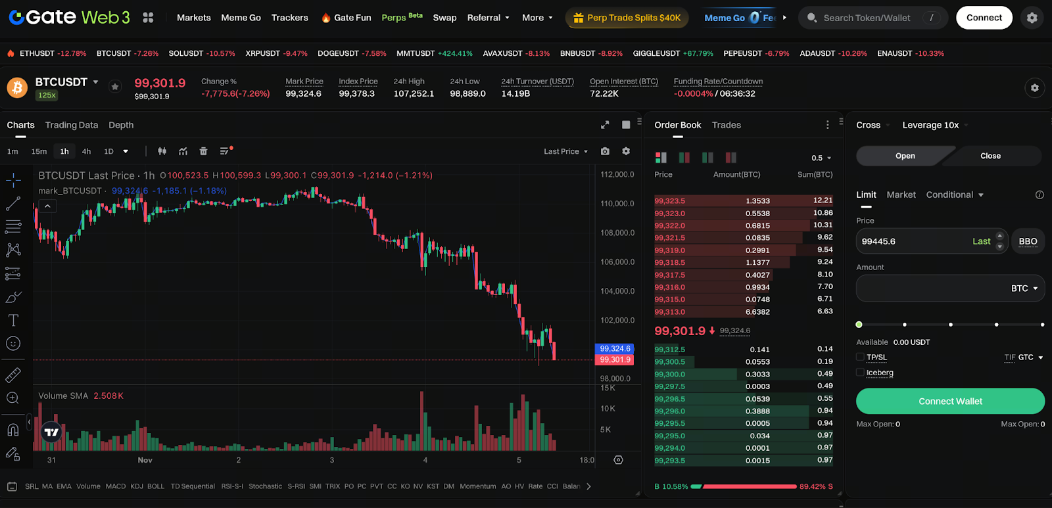1052x508 pixels.
Task: Activate the zoom in tool
Action: coord(13,398)
